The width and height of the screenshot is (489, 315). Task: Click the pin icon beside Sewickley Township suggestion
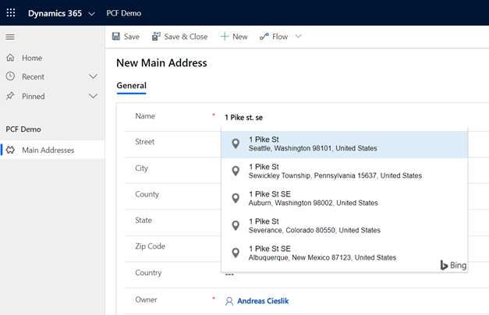pos(236,171)
